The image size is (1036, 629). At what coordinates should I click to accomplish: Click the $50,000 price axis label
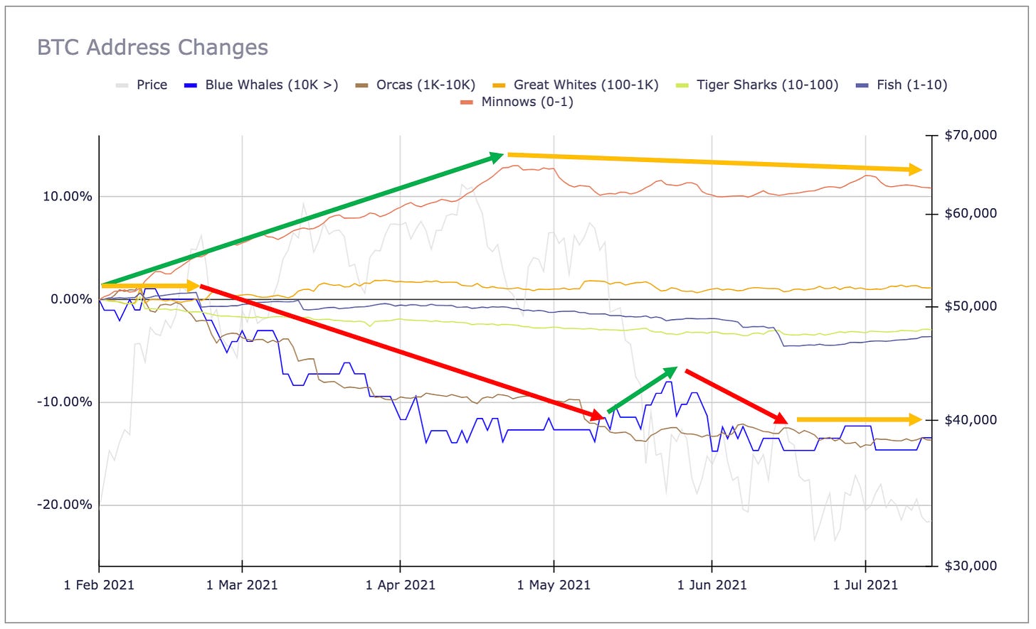pos(971,306)
